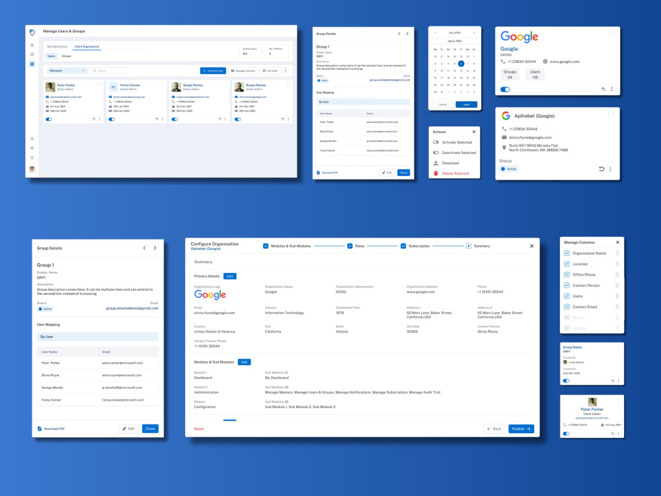
Task: Tick the checkbox on the Aplhabet (Google) card
Action: (611, 114)
